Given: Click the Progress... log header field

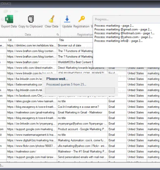Looking at the screenshot, I should 126,19.
